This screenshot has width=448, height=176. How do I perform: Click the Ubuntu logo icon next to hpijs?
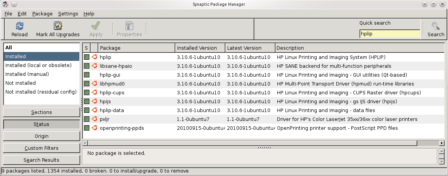coord(94,101)
